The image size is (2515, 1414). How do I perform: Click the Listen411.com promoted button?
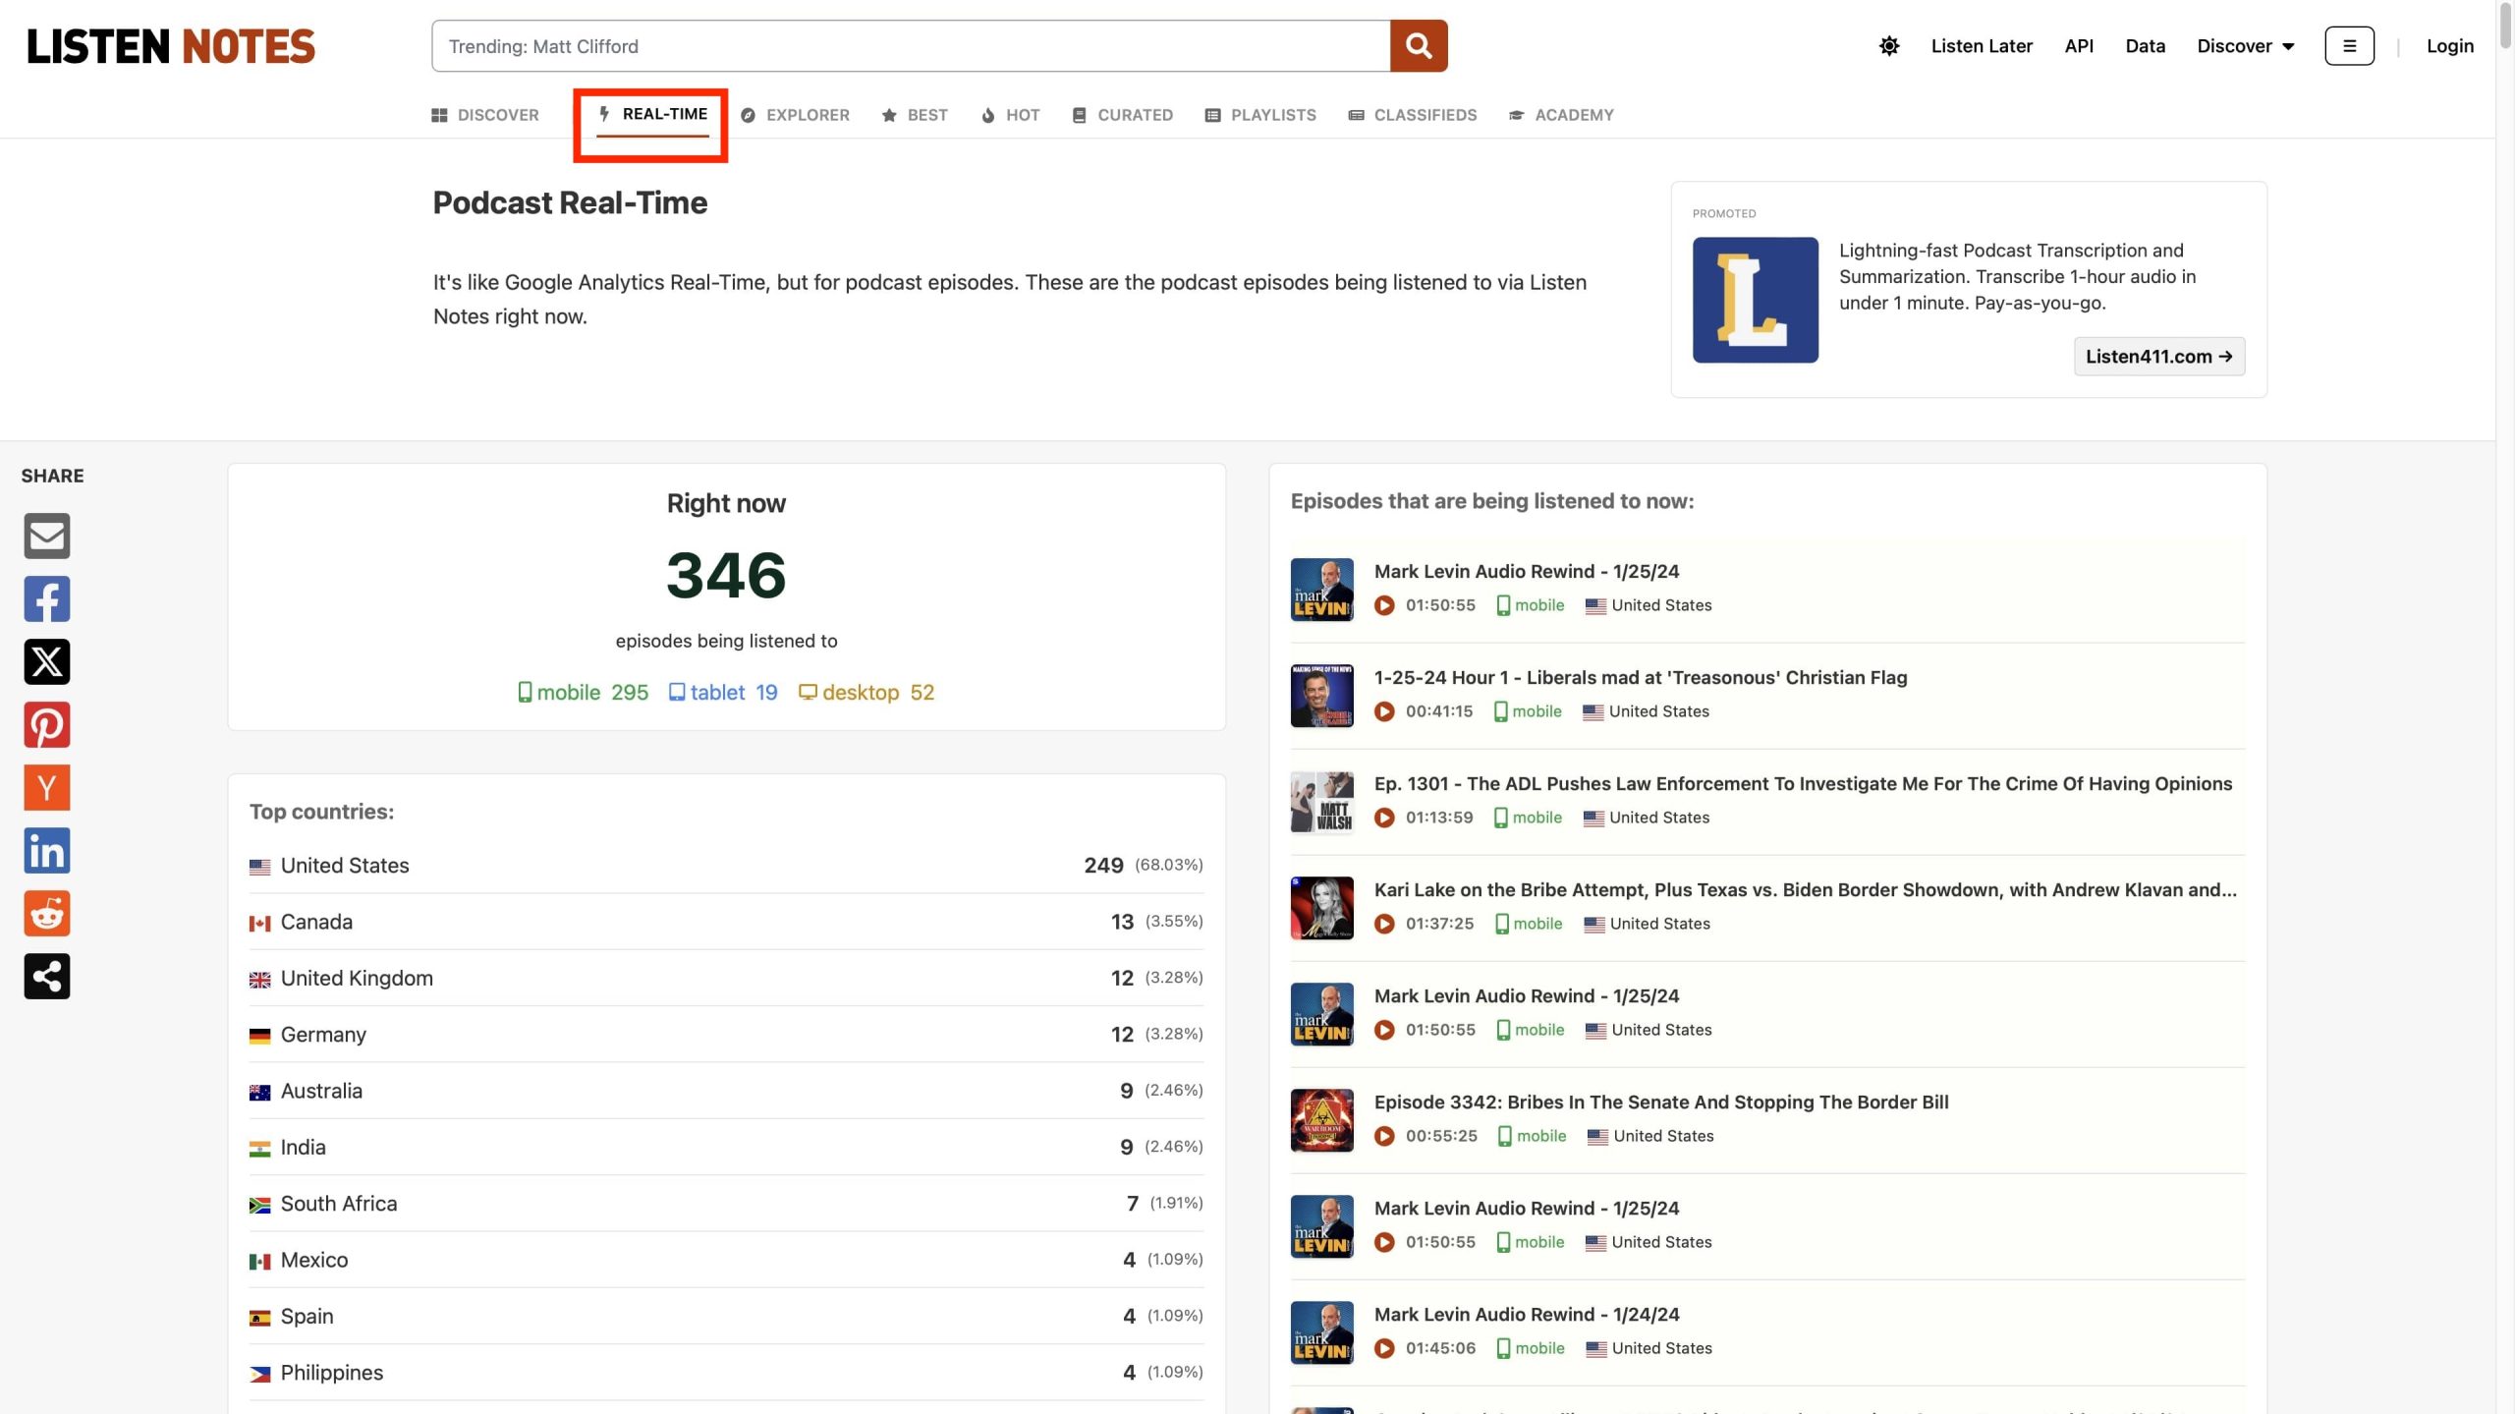(2158, 356)
